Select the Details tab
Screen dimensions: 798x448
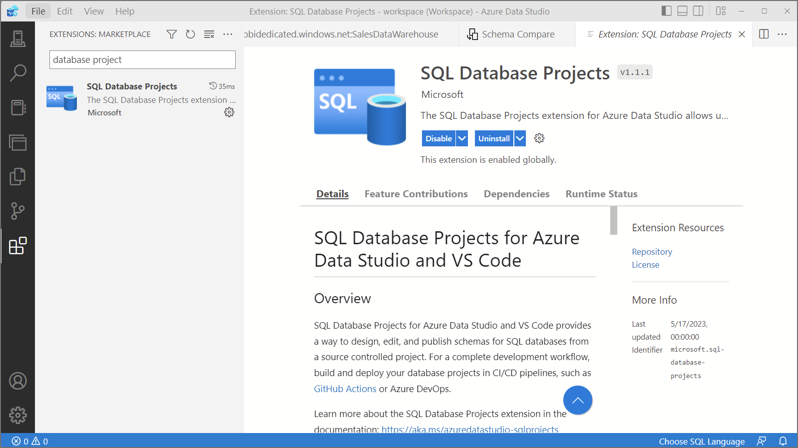coord(333,194)
